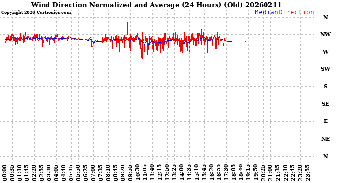338x183 pixels.
Task: Click the 13:25 time label
Action: (174, 173)
